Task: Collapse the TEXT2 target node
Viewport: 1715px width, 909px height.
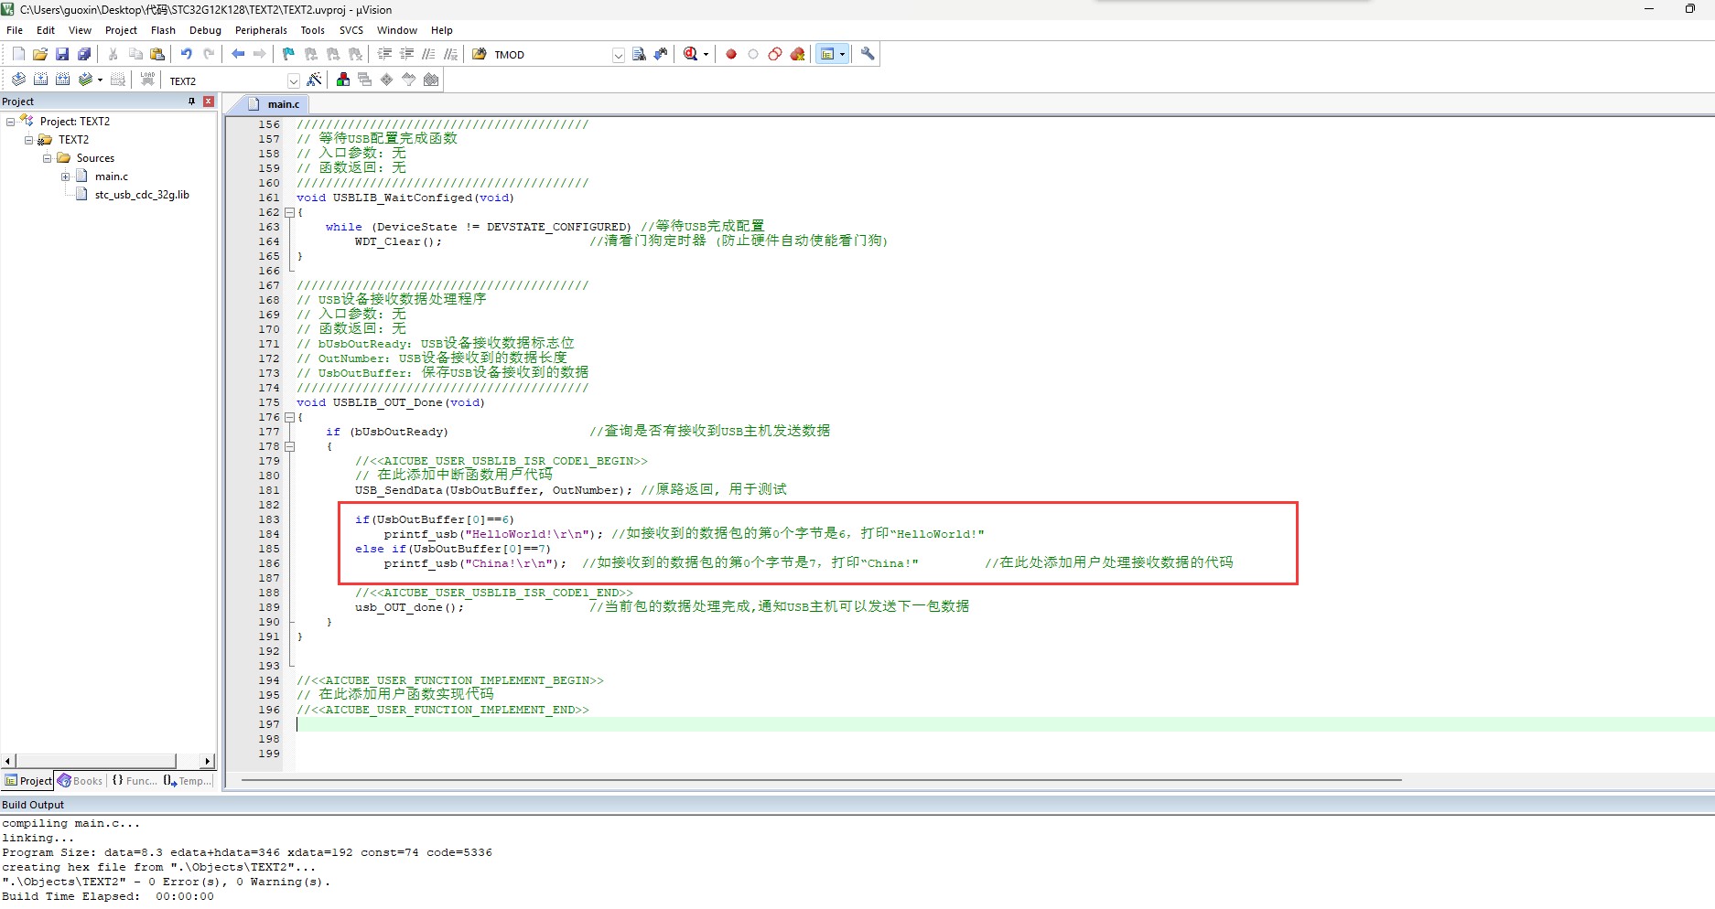Action: click(x=28, y=140)
